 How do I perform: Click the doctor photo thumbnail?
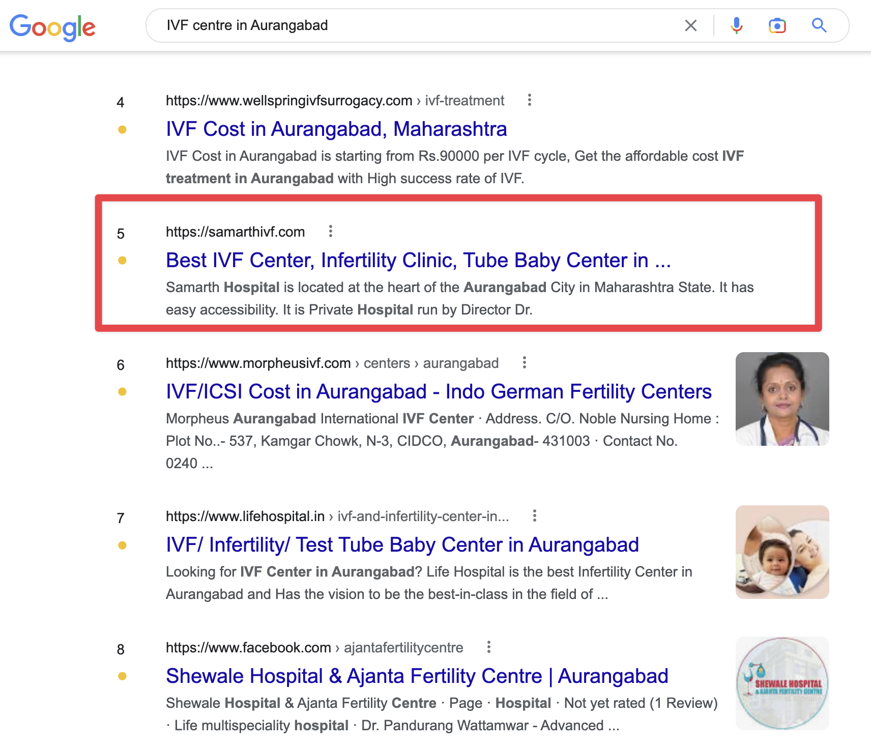click(782, 399)
